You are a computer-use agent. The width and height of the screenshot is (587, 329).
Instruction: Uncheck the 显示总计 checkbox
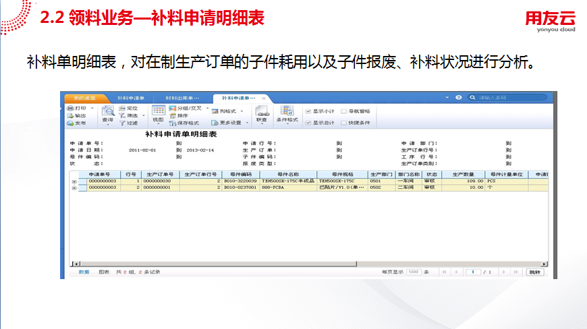pyautogui.click(x=308, y=123)
